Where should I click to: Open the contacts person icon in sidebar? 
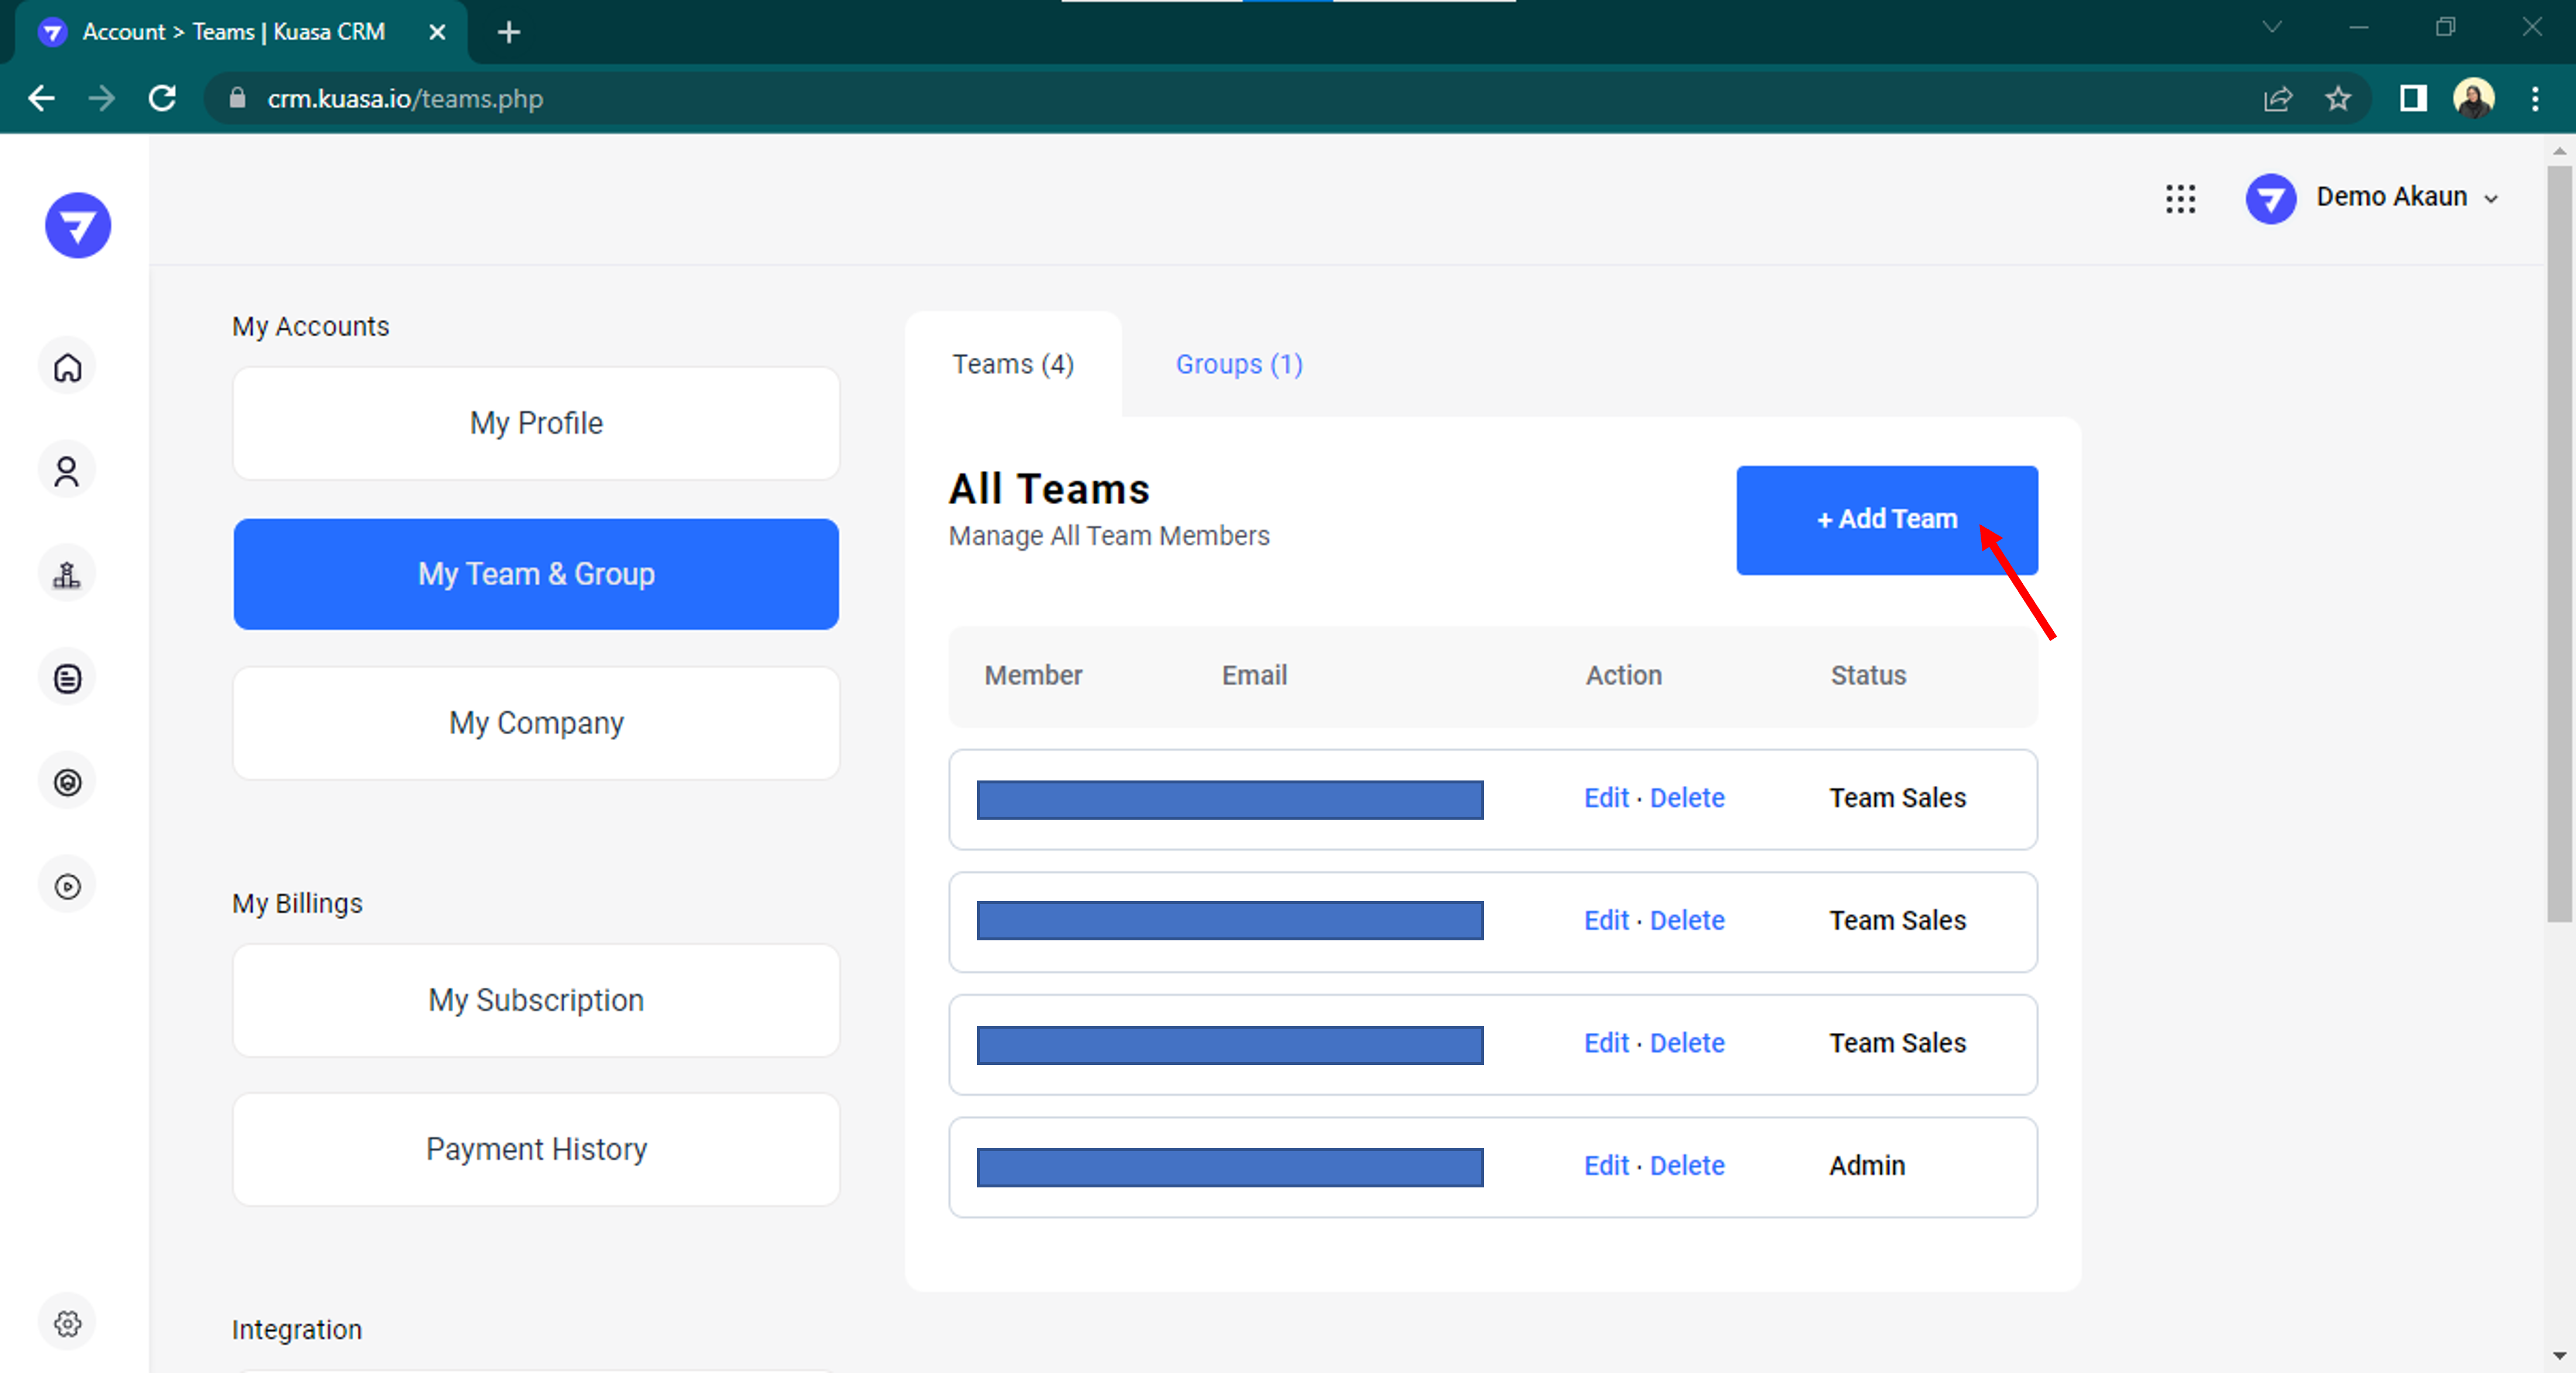tap(67, 471)
